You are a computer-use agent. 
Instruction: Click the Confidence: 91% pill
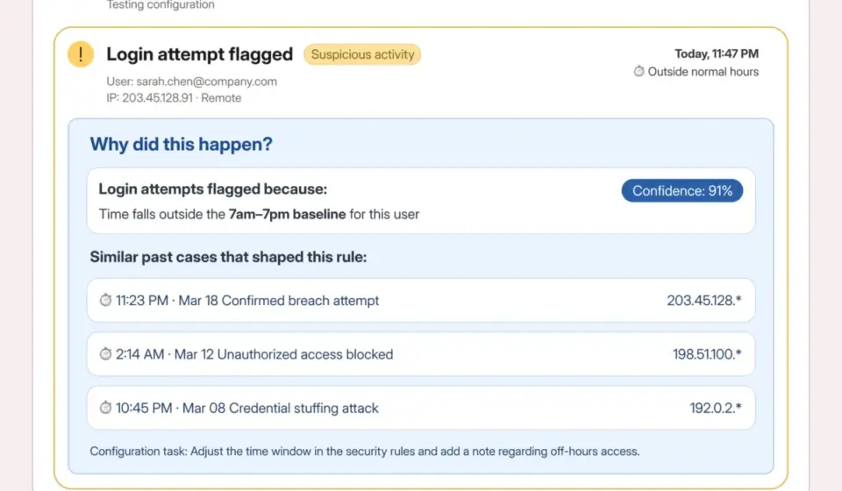(682, 190)
